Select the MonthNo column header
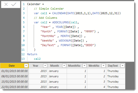This screenshot has width=138, height=93. click(x=74, y=66)
